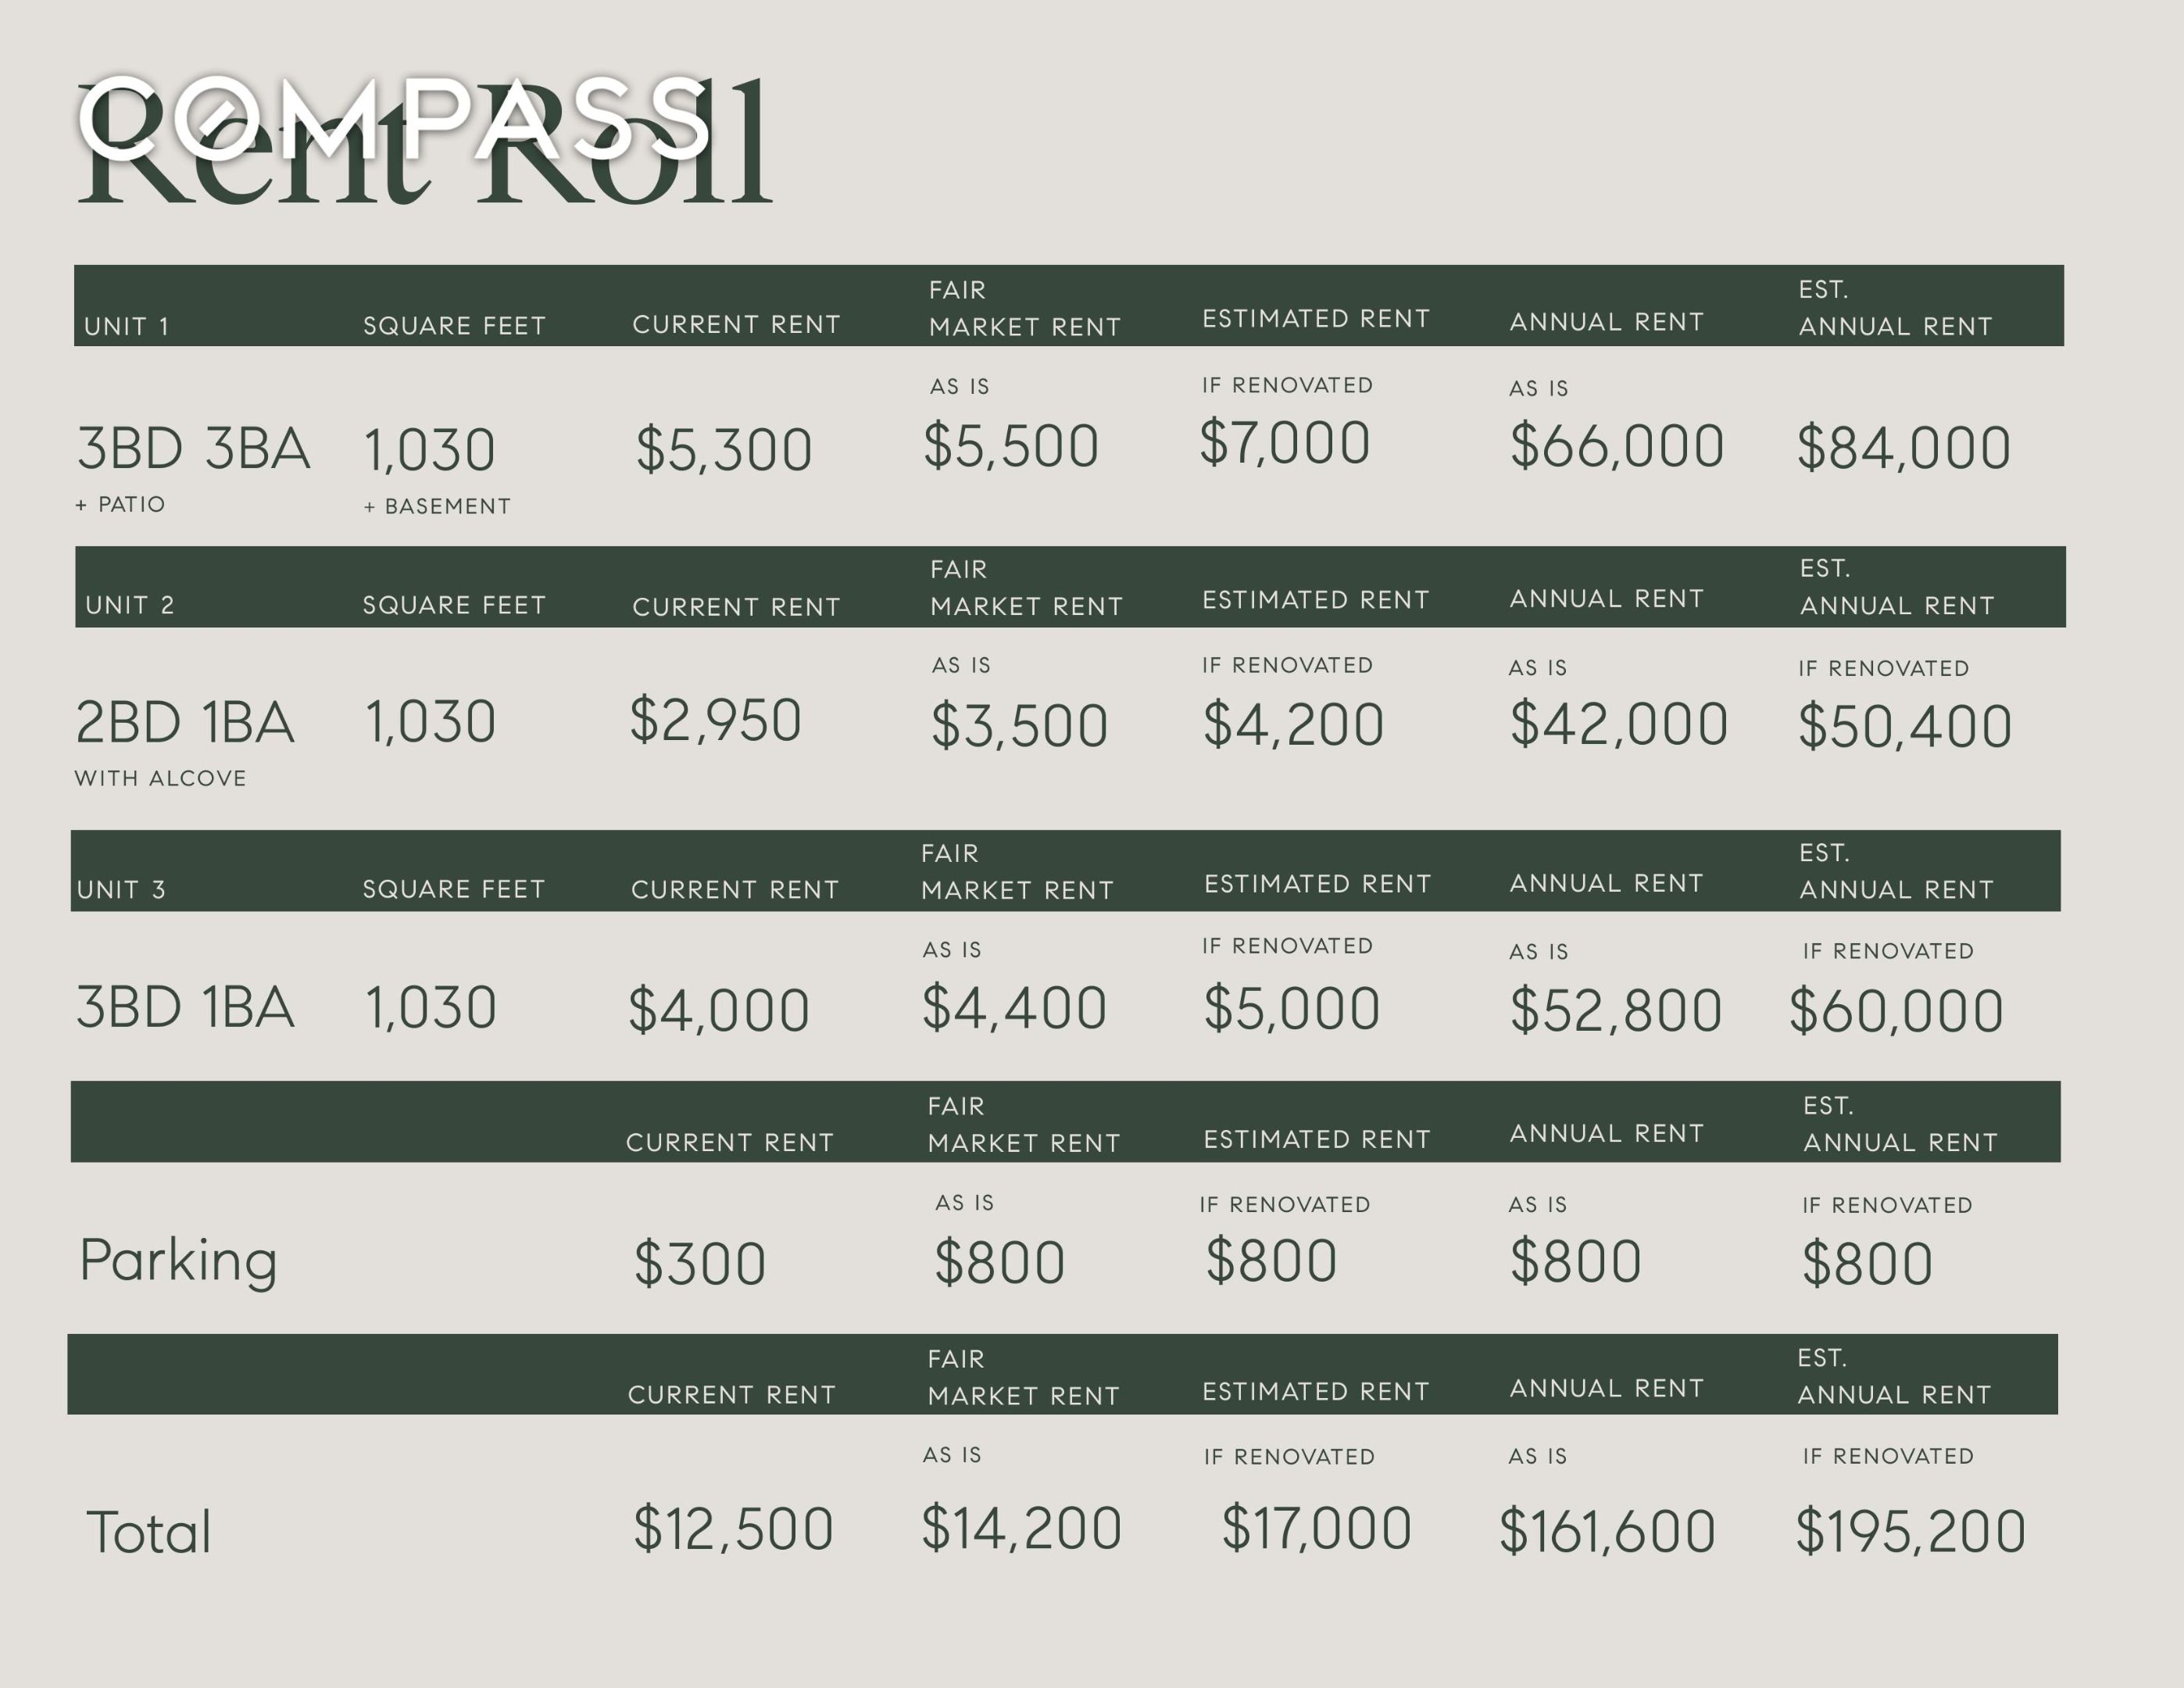
Task: Click the WITH ALCOVE note
Action: pos(160,778)
